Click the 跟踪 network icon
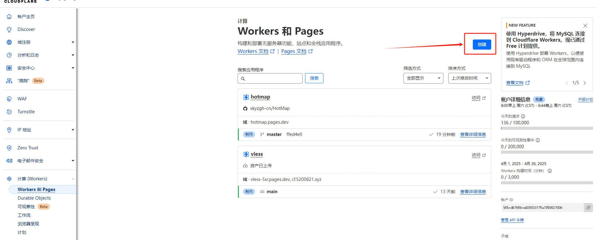Viewport: 597px width, 240px height. [9, 81]
